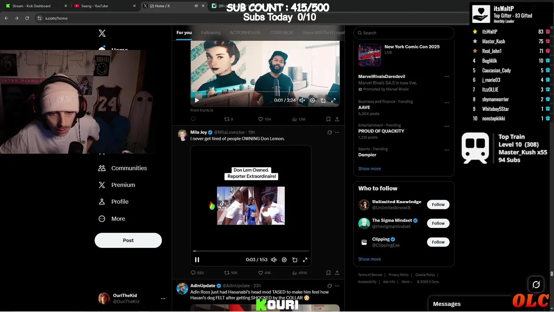554x312 pixels.
Task: Open more options on AdinUpdate post
Action: click(337, 286)
